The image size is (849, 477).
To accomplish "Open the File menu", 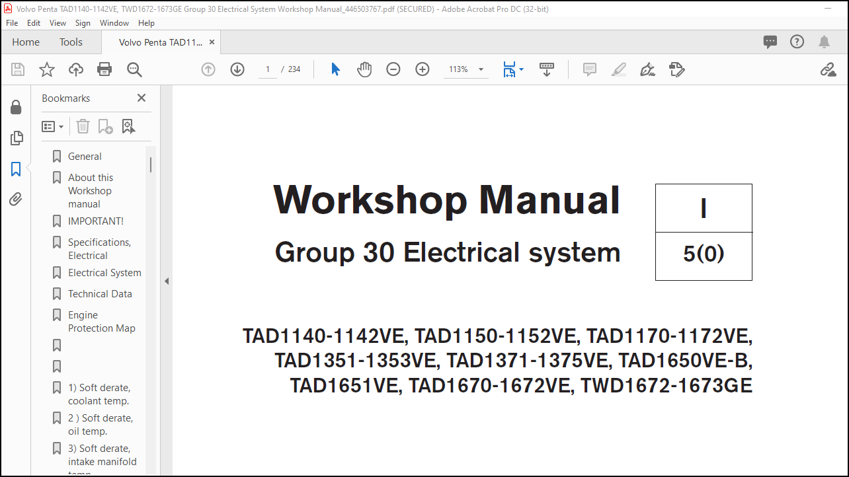I will click(x=12, y=22).
